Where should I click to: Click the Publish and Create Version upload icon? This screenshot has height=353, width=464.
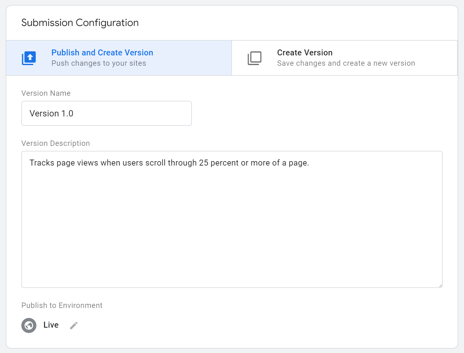click(x=29, y=58)
